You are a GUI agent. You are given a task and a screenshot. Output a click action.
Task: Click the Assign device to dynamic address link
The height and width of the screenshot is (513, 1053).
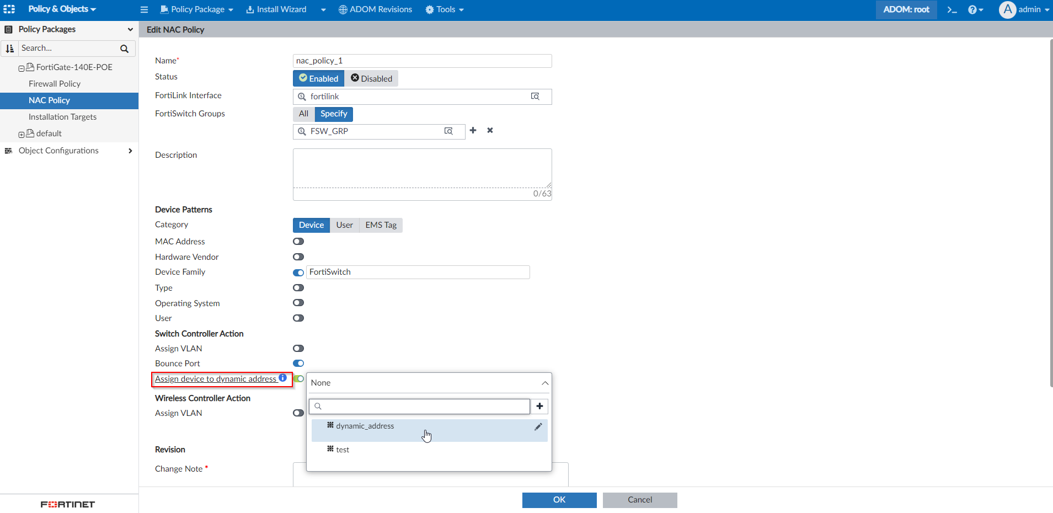tap(216, 379)
